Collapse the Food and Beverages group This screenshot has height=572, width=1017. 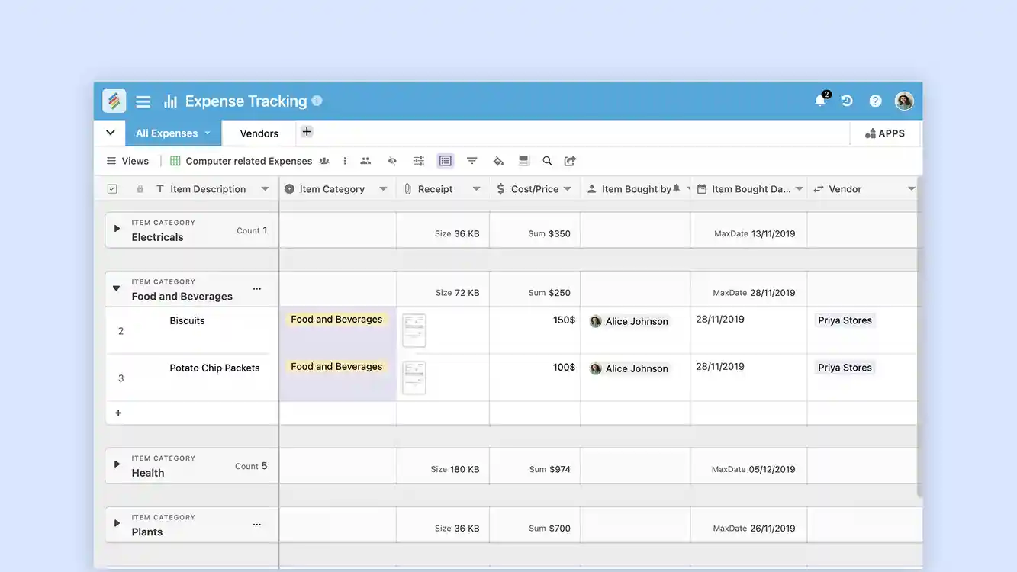115,288
